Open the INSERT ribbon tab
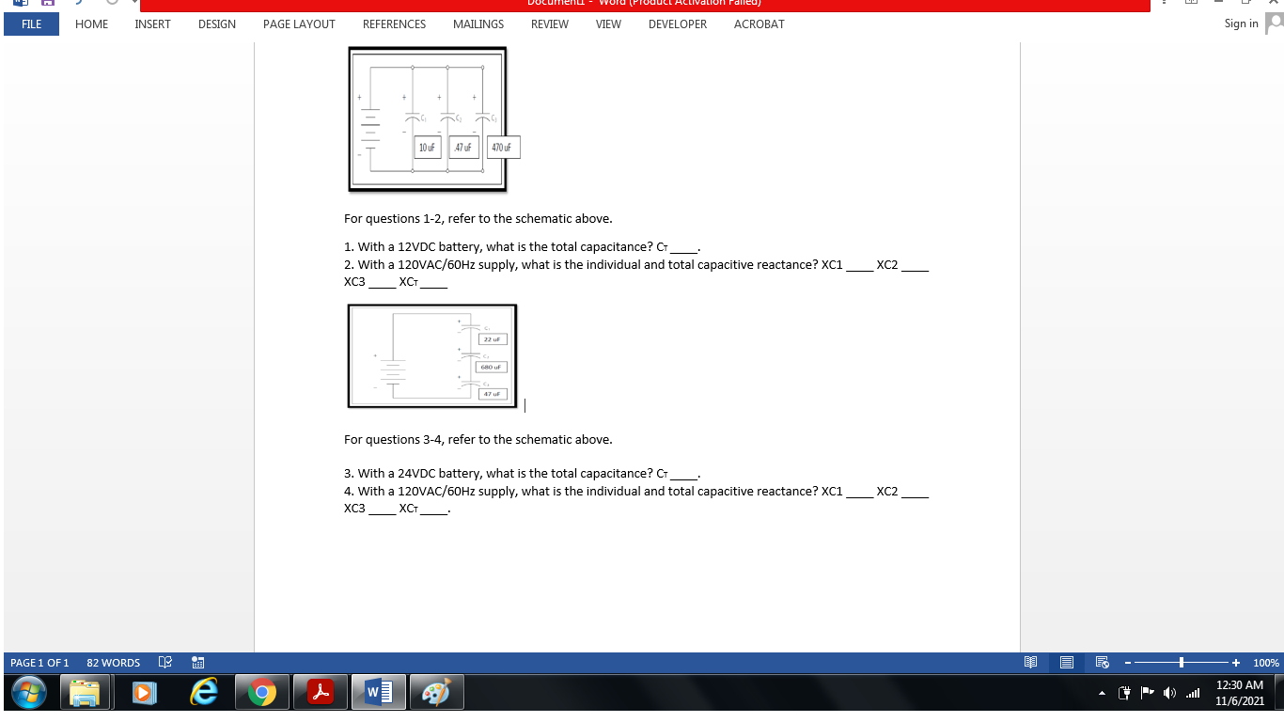 click(152, 24)
